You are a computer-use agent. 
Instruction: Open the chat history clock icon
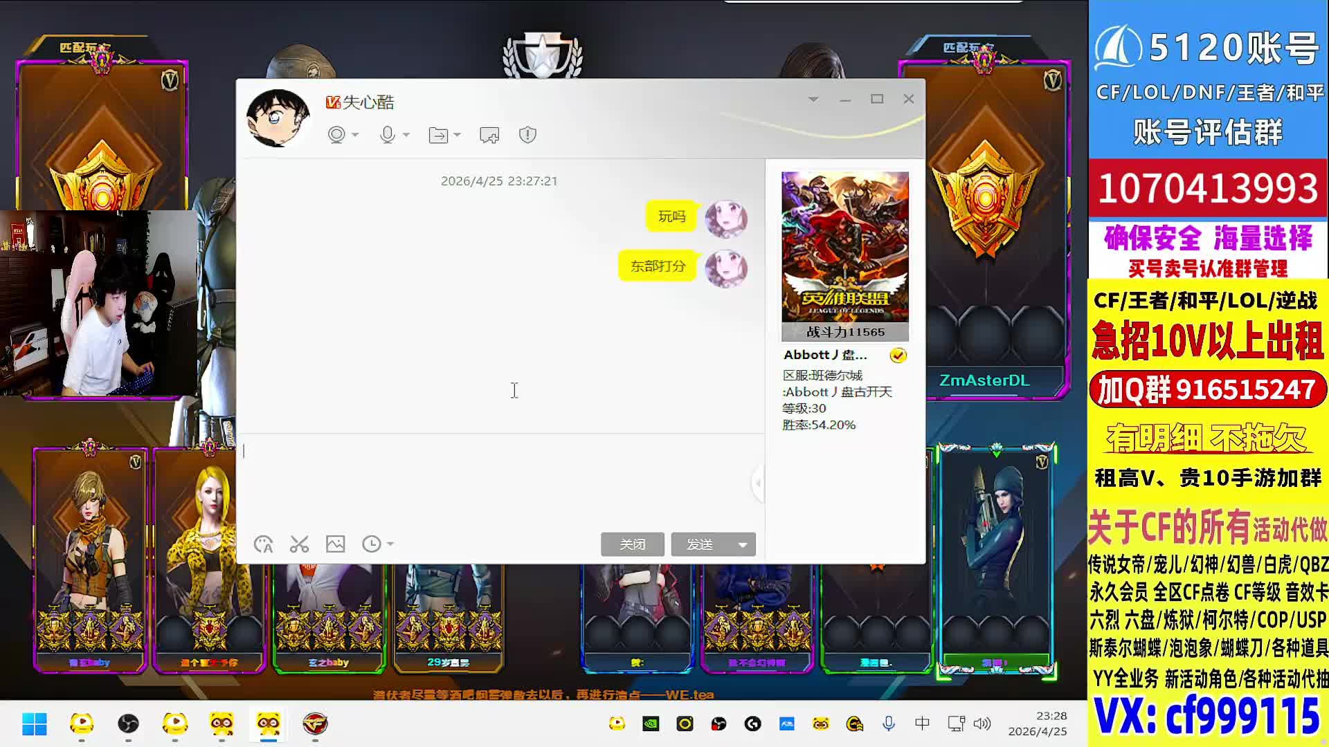click(372, 544)
